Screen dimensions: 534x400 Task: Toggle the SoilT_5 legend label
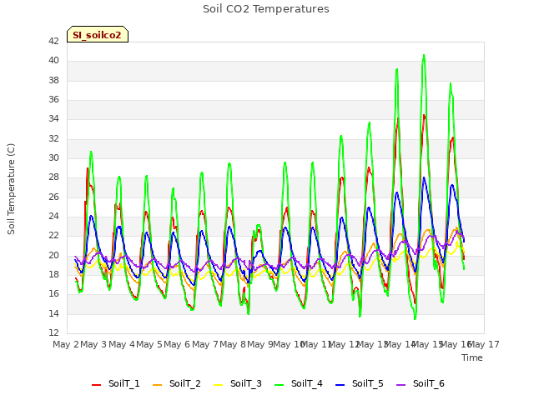[368, 383]
